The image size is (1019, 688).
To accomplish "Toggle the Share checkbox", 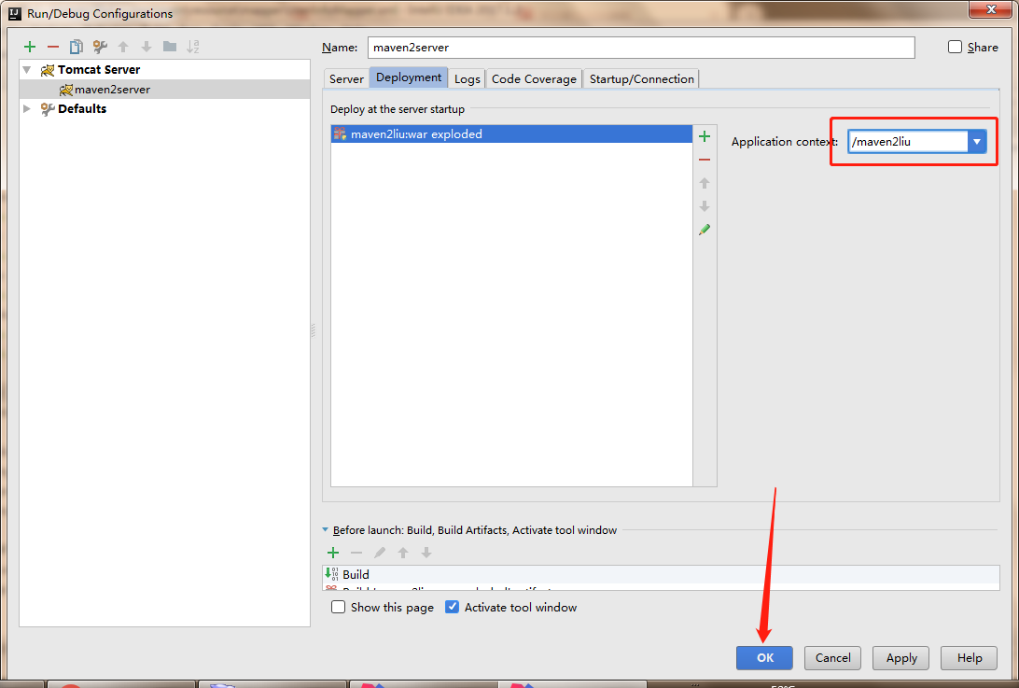I will 955,47.
